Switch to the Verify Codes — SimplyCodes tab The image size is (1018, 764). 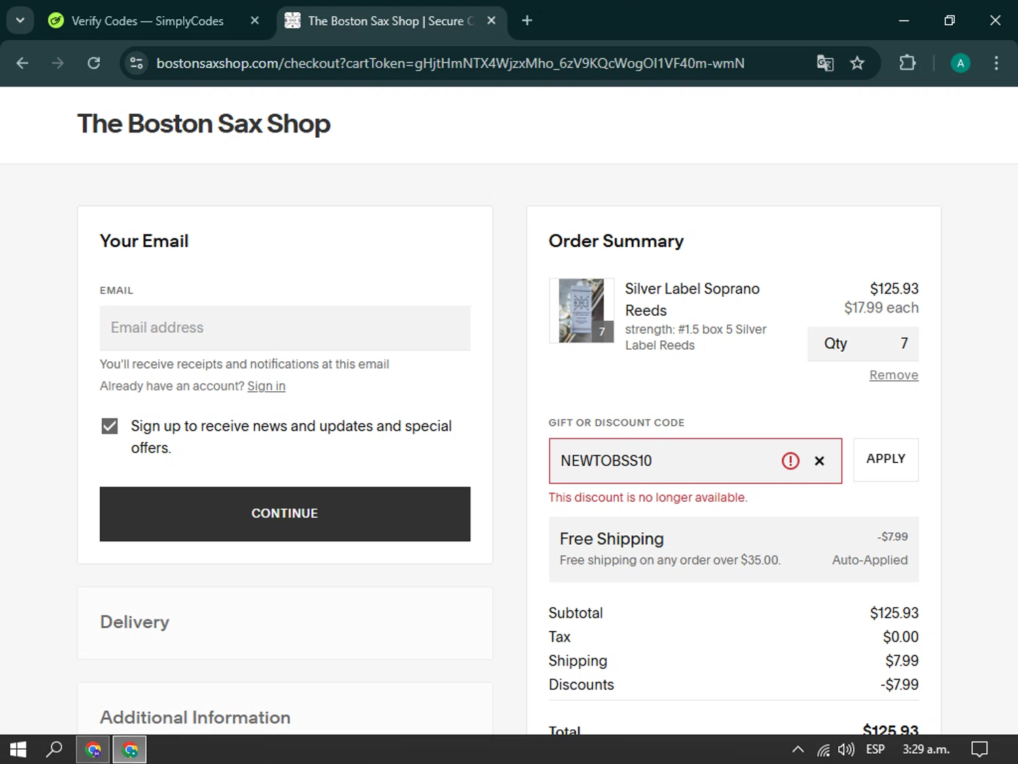[148, 21]
